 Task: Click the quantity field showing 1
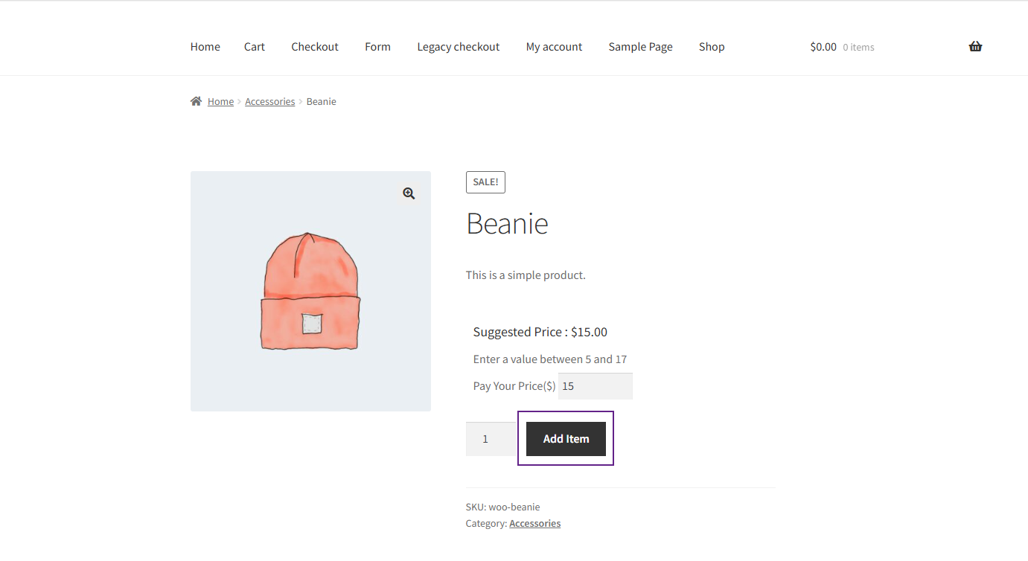pos(491,439)
